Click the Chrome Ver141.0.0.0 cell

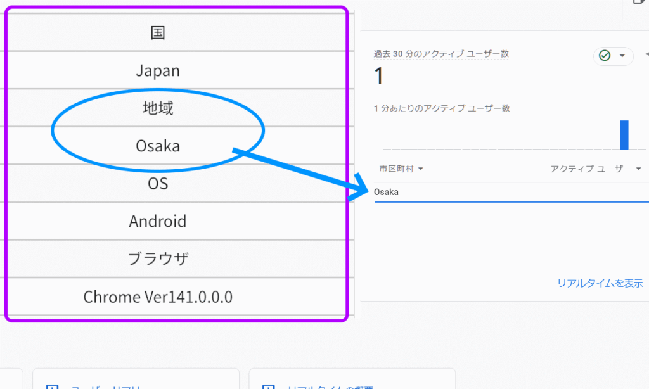(158, 297)
